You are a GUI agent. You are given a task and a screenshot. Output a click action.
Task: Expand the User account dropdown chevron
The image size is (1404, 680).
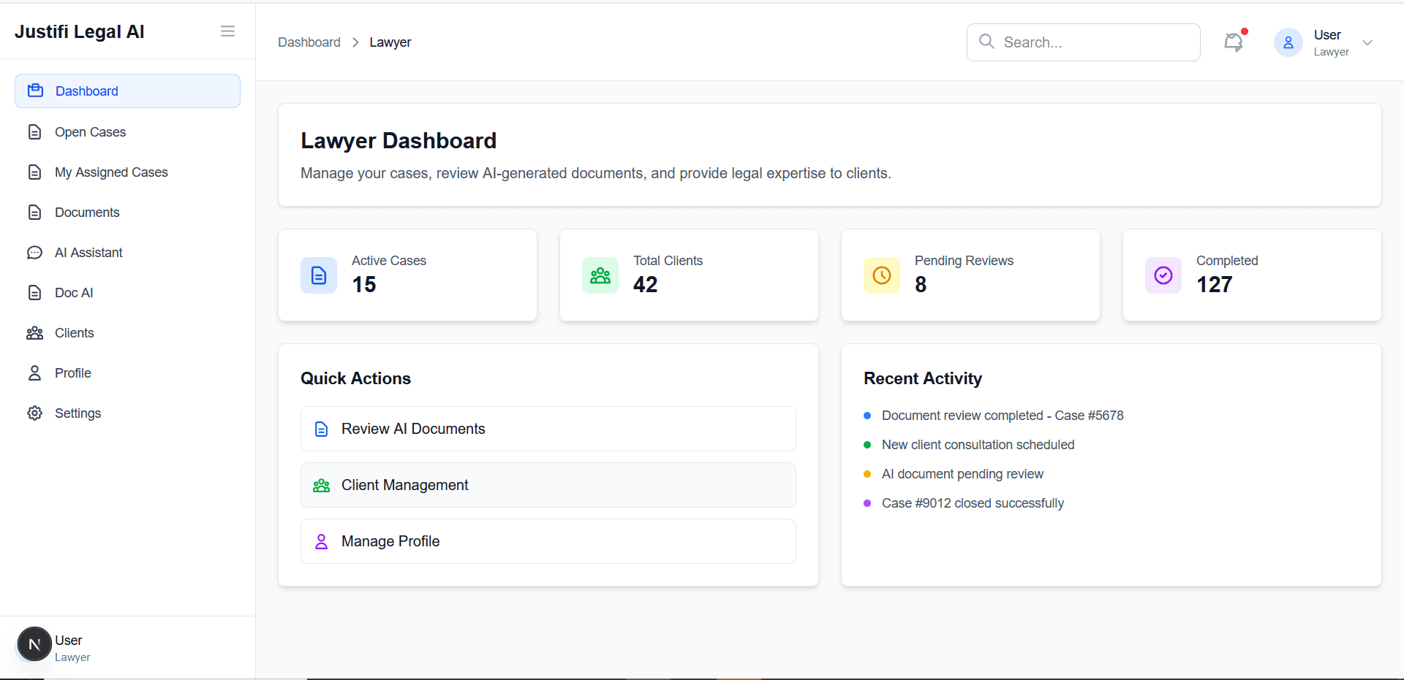click(x=1368, y=42)
